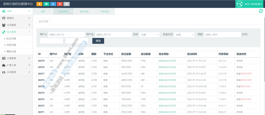Select 清除记录 in the sidebar
Viewport: 265px width, 115px height.
point(11,51)
